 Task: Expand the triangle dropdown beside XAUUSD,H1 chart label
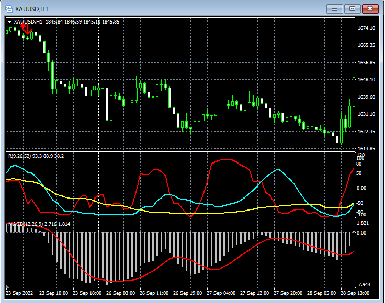point(9,22)
